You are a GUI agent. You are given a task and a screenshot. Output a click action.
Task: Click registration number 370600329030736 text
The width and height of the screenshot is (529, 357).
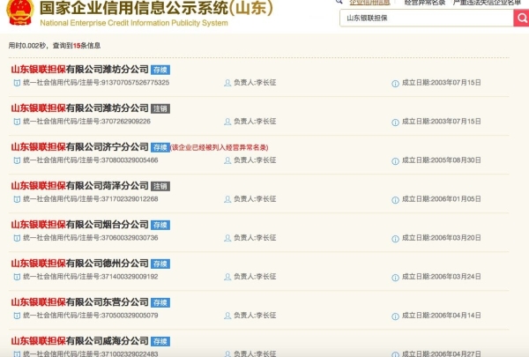(130, 238)
